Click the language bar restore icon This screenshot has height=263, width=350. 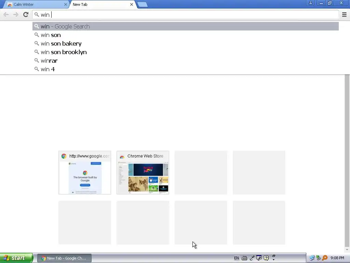274,256
